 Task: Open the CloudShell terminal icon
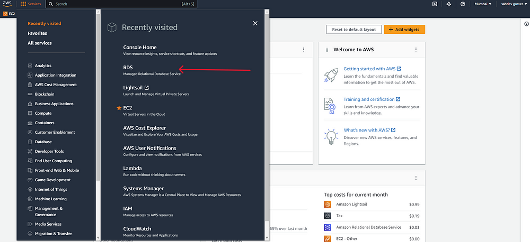click(x=435, y=4)
